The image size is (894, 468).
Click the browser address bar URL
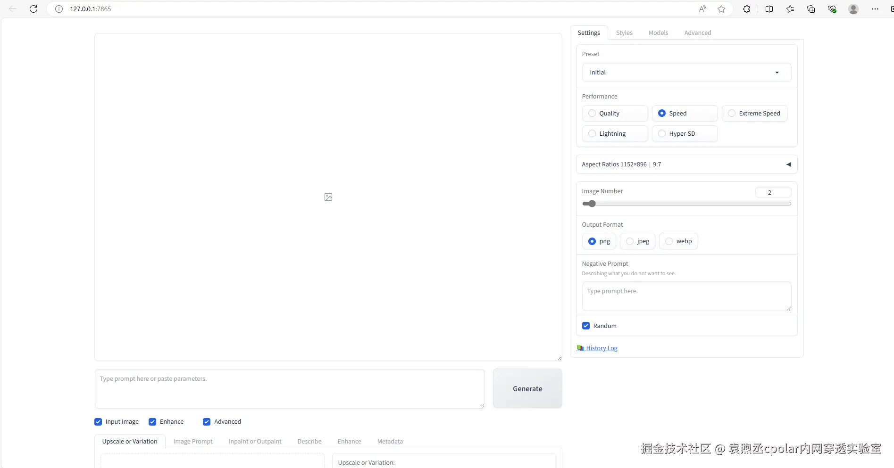click(x=91, y=9)
